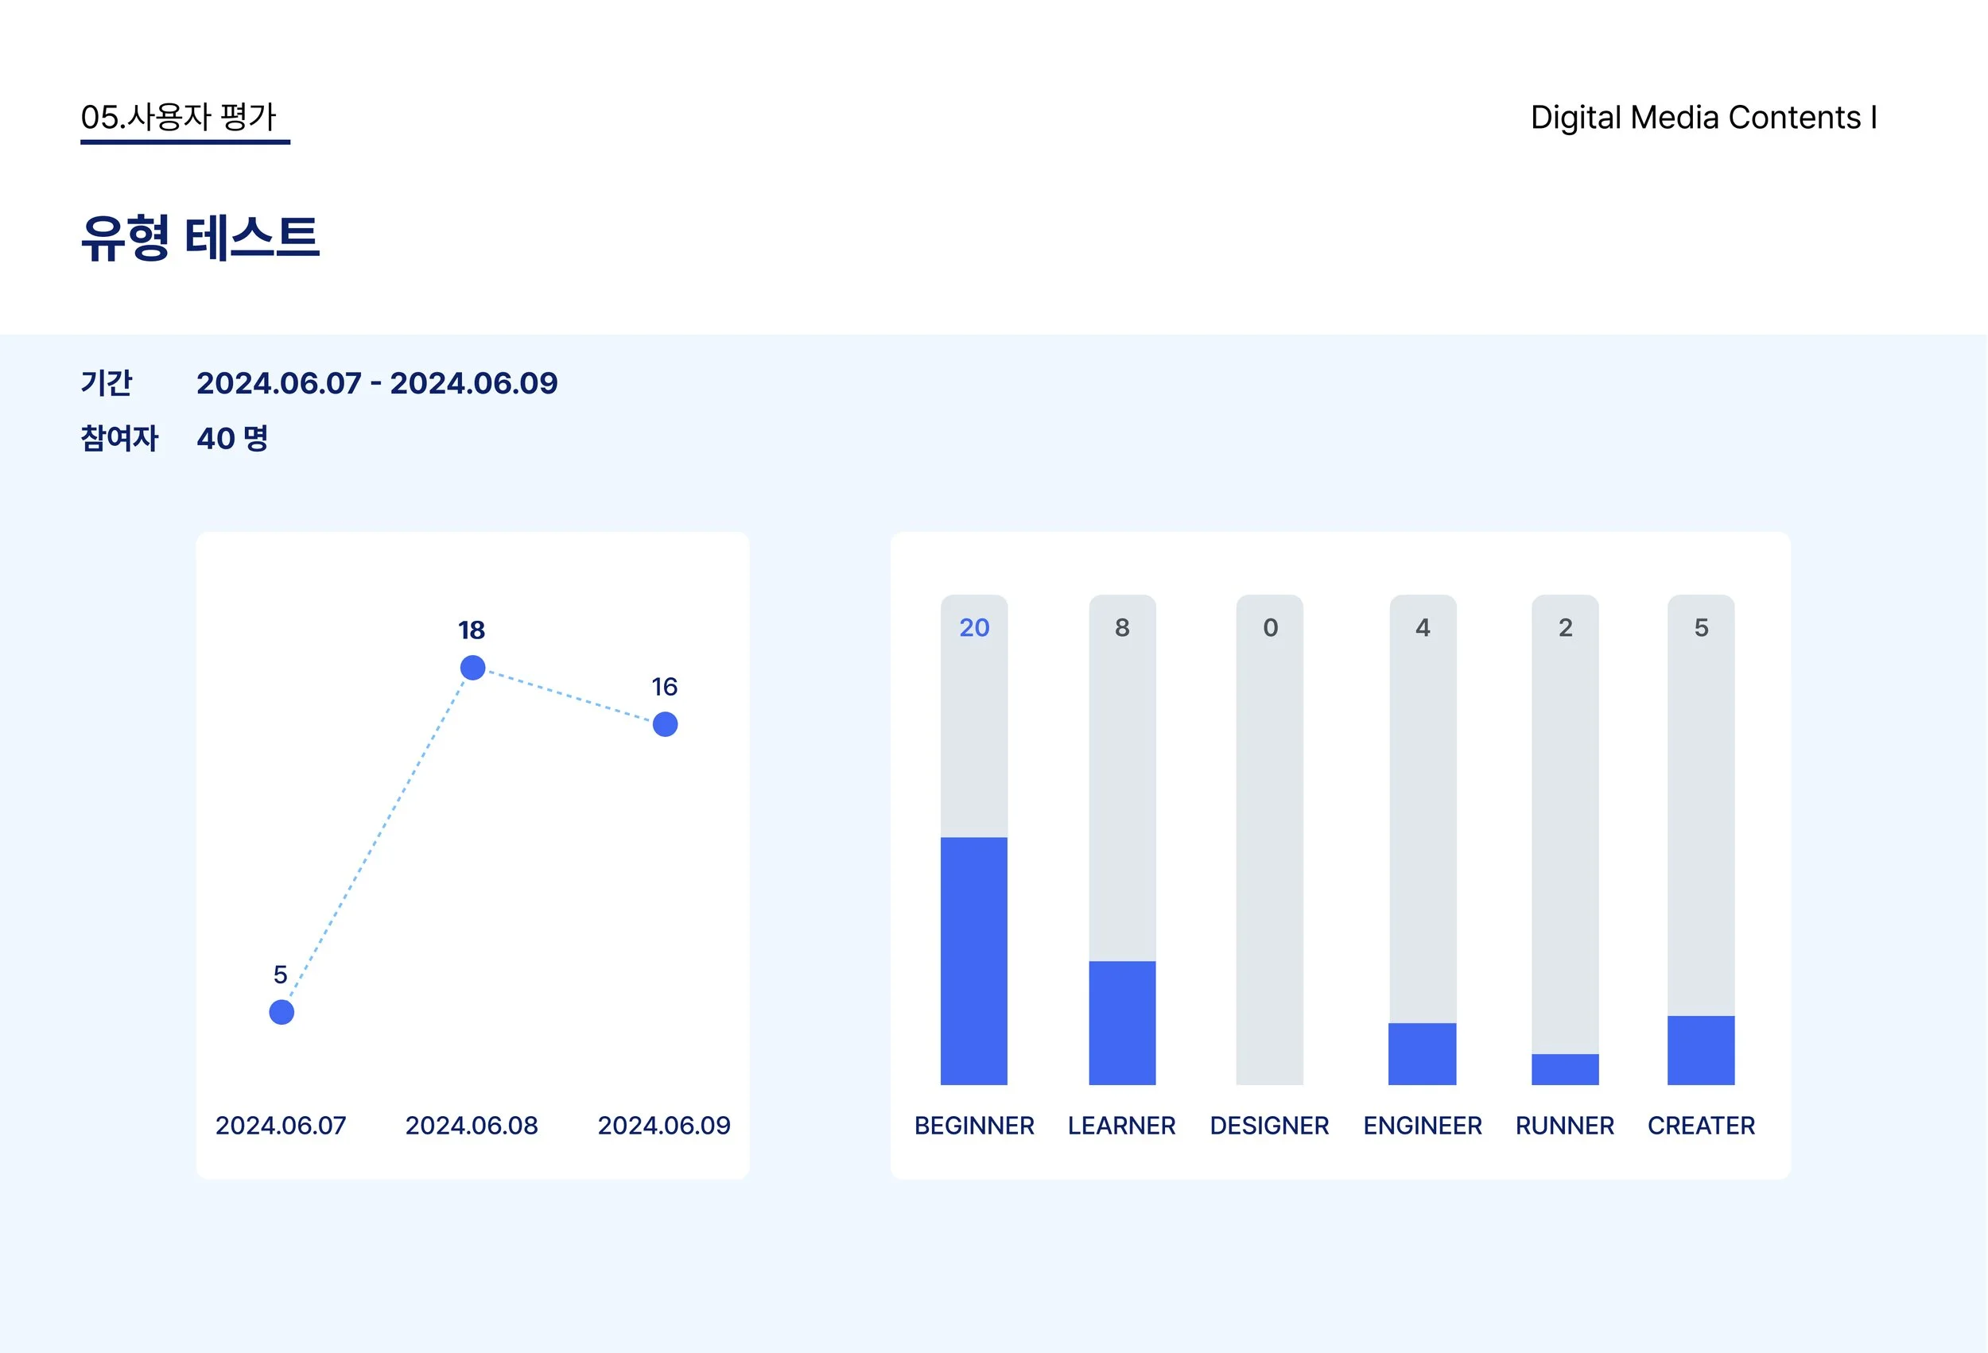Click the 참여자 label
This screenshot has height=1353, width=1988.
click(x=120, y=438)
